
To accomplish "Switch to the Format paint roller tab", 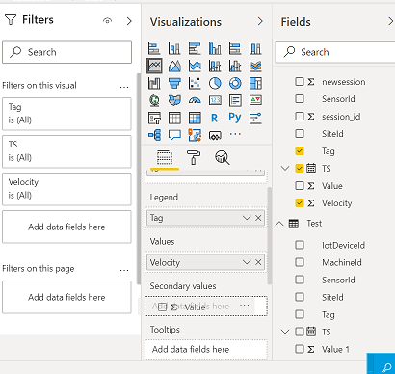I will pos(194,157).
